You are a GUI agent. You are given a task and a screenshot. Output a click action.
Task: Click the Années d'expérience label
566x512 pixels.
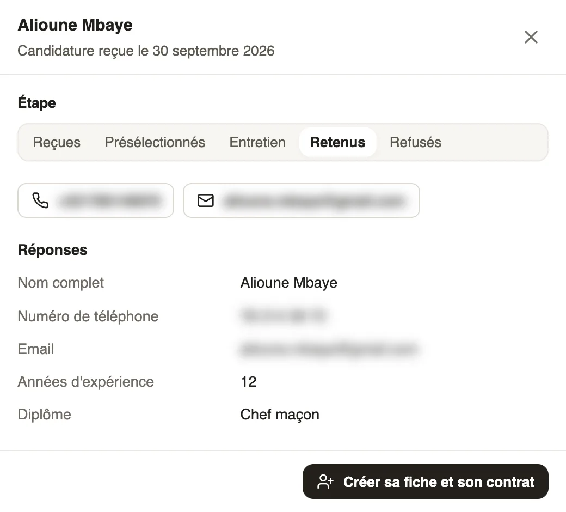coord(86,382)
